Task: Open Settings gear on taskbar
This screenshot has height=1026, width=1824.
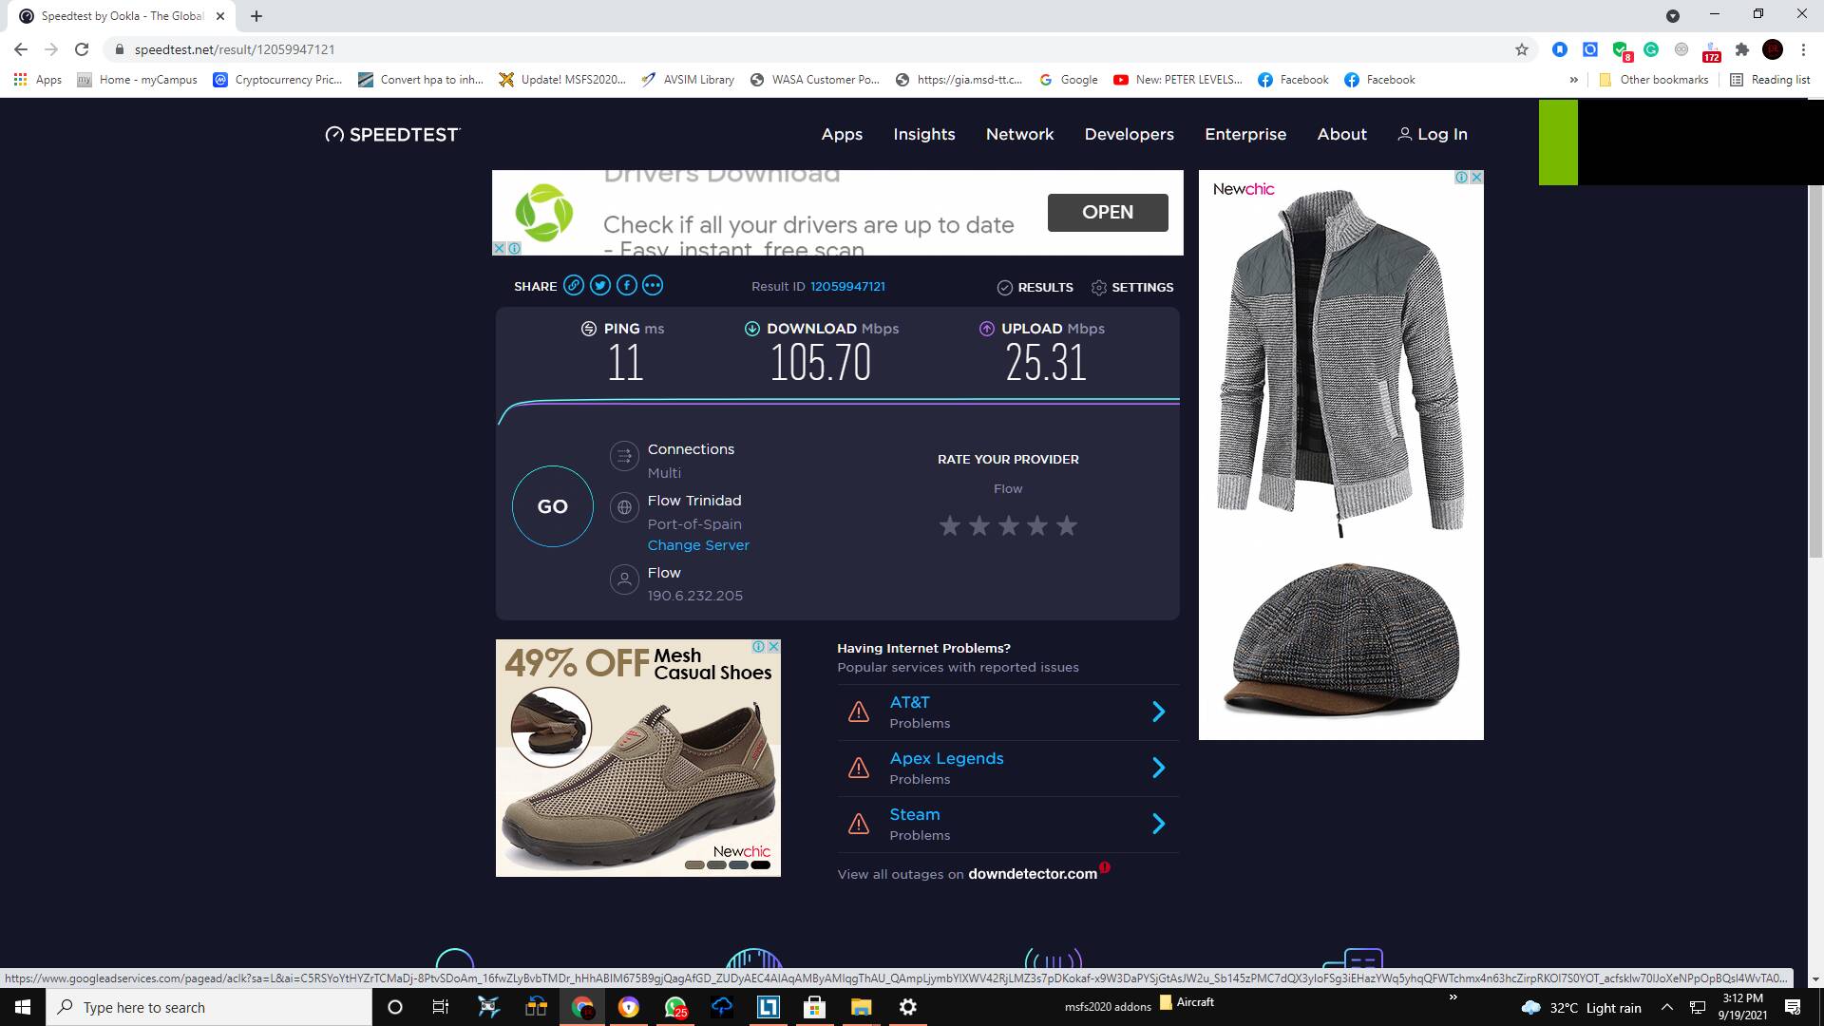Action: [908, 1007]
